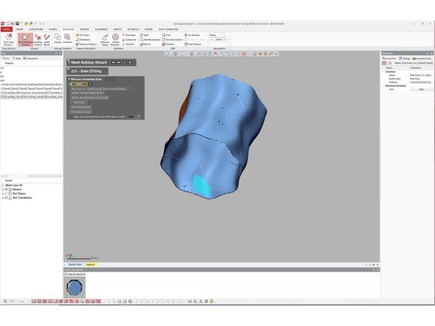This screenshot has height=326, width=435.
Task: Select the scan data thumbnail
Action: (x=74, y=288)
